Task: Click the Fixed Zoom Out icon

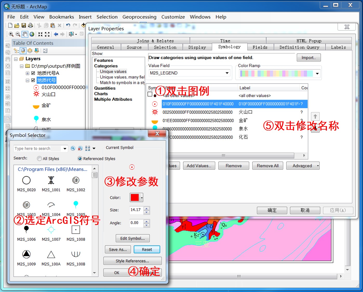Action: 47,34
